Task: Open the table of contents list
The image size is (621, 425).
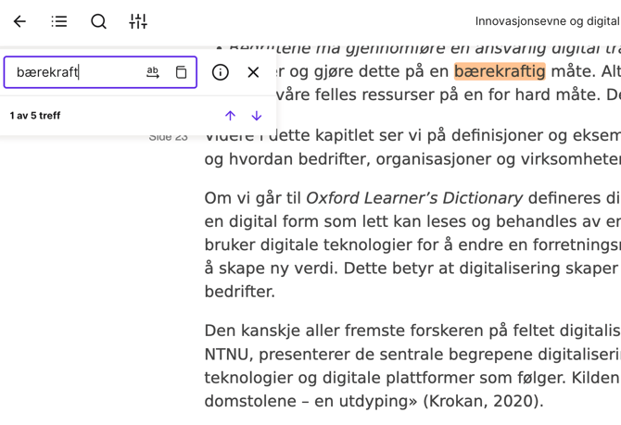Action: [59, 21]
